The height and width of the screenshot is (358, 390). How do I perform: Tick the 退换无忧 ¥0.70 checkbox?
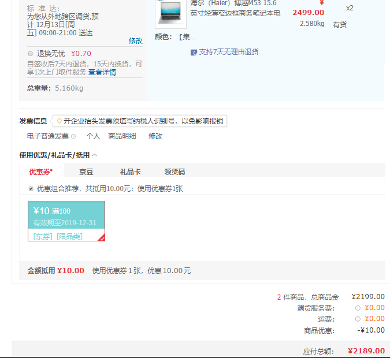(31, 54)
